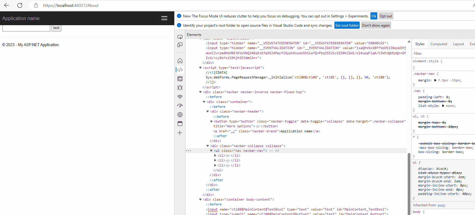Open the Console tool icon

point(180,79)
